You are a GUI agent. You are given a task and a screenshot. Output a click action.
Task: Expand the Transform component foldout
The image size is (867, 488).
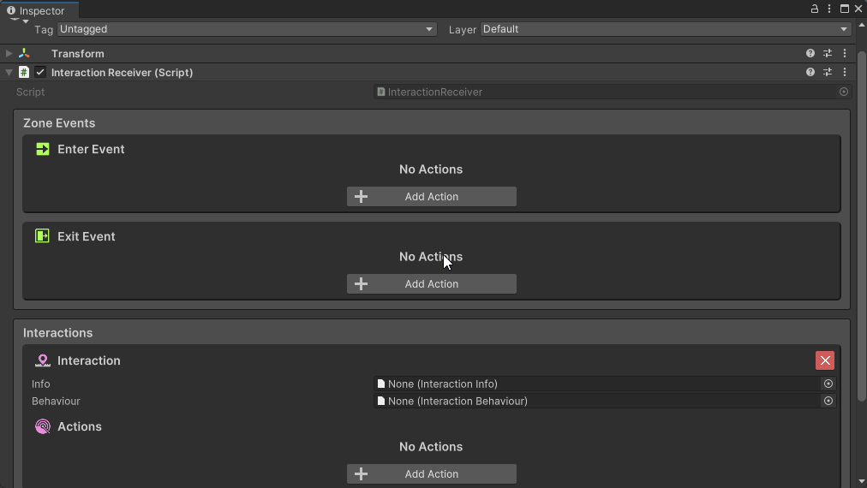9,54
